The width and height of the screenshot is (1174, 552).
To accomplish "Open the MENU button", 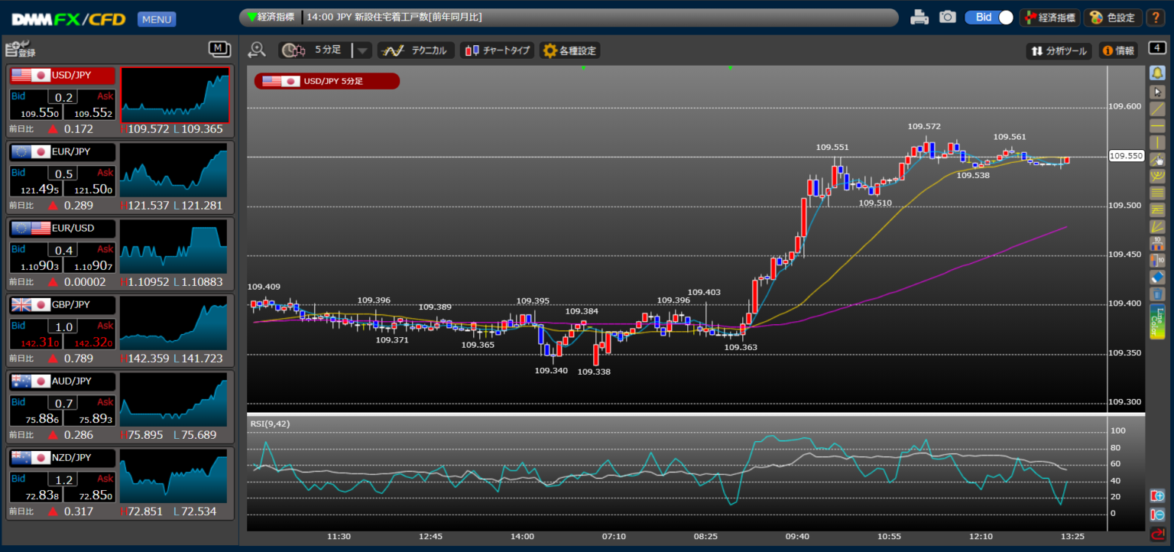I will coord(157,19).
